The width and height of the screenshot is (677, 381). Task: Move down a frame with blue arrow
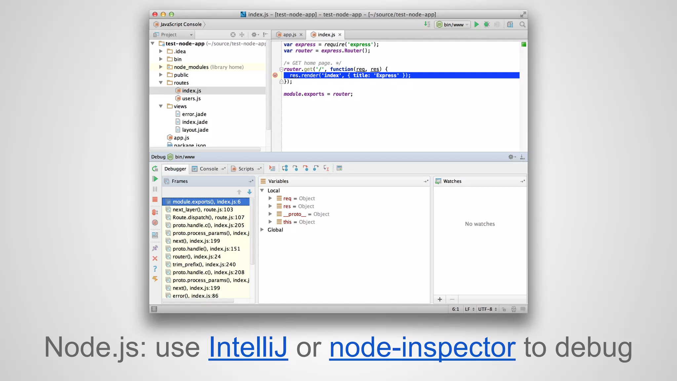click(x=250, y=192)
